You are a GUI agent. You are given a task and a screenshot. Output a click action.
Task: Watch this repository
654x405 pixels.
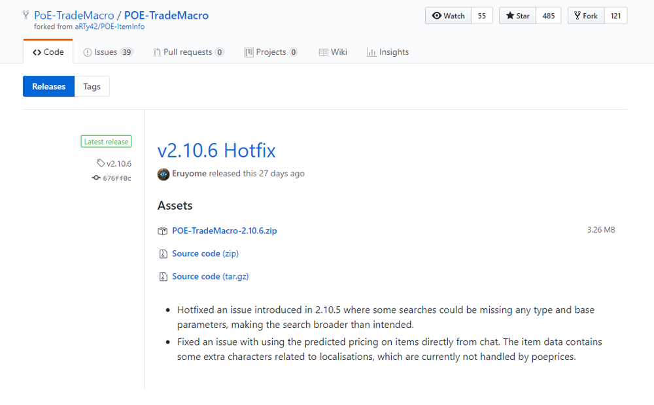[x=448, y=16]
